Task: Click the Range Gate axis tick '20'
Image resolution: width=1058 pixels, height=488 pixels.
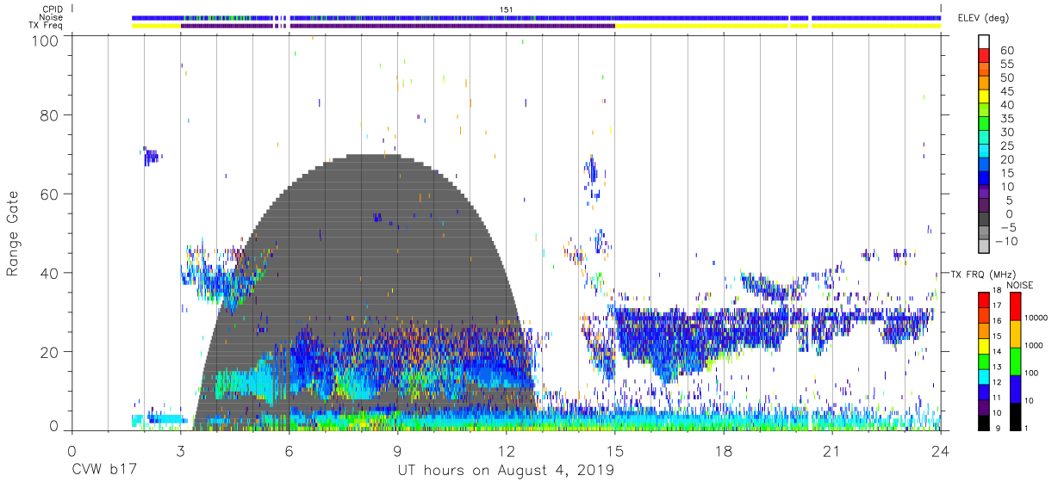Action: (x=51, y=352)
